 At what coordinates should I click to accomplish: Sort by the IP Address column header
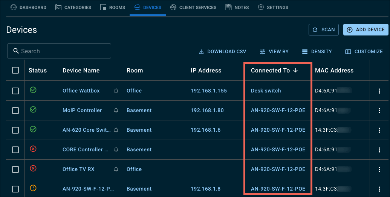[x=206, y=71]
